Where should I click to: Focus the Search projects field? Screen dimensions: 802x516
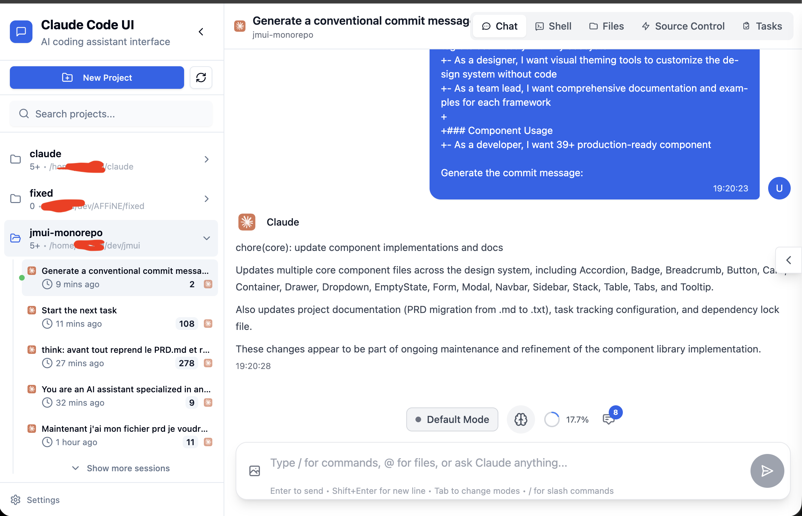(x=111, y=114)
